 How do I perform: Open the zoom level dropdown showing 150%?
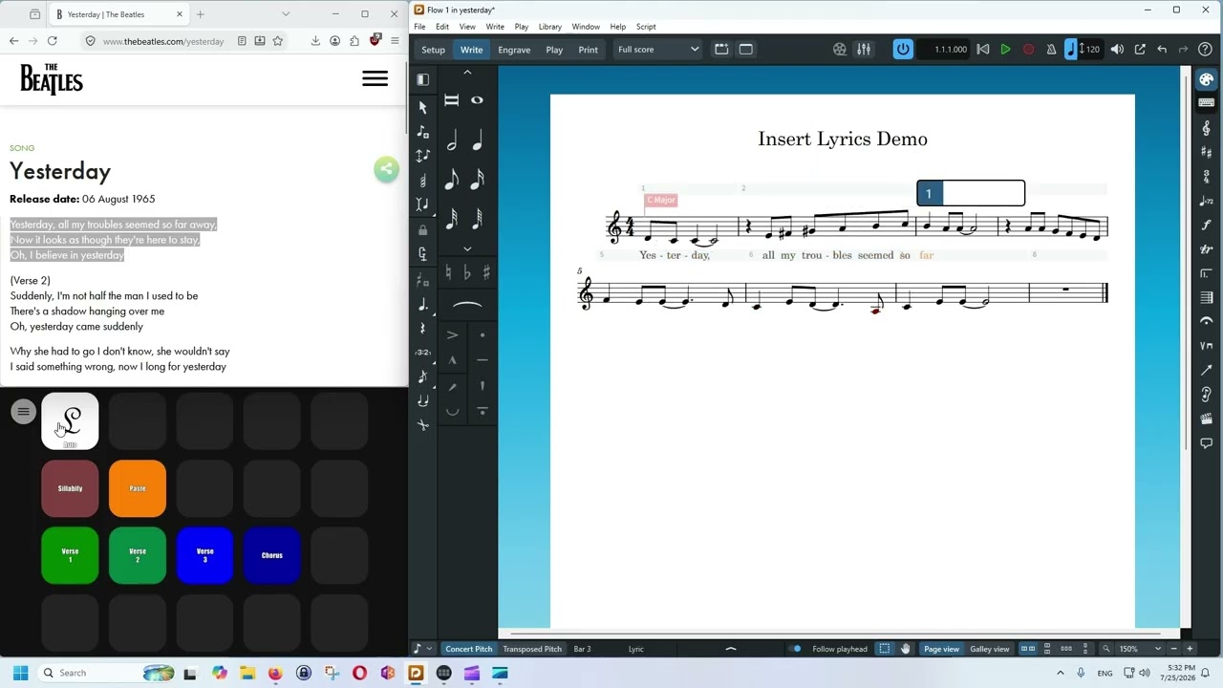pos(1141,649)
